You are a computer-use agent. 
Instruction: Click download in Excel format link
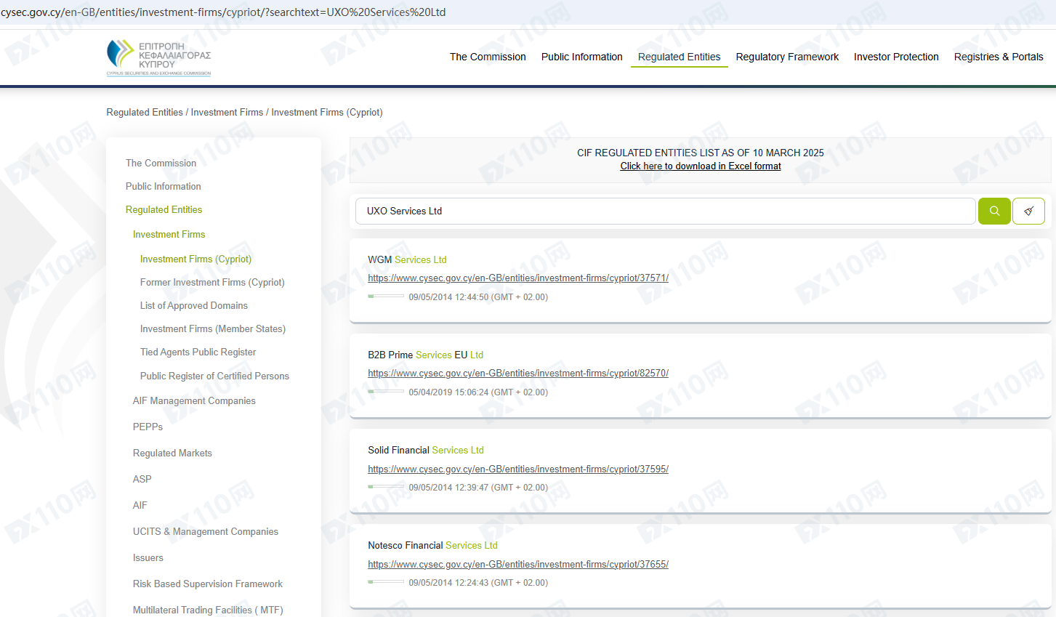(x=700, y=166)
